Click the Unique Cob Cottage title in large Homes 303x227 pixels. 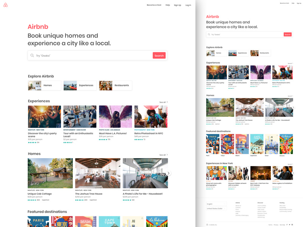coord(40,194)
